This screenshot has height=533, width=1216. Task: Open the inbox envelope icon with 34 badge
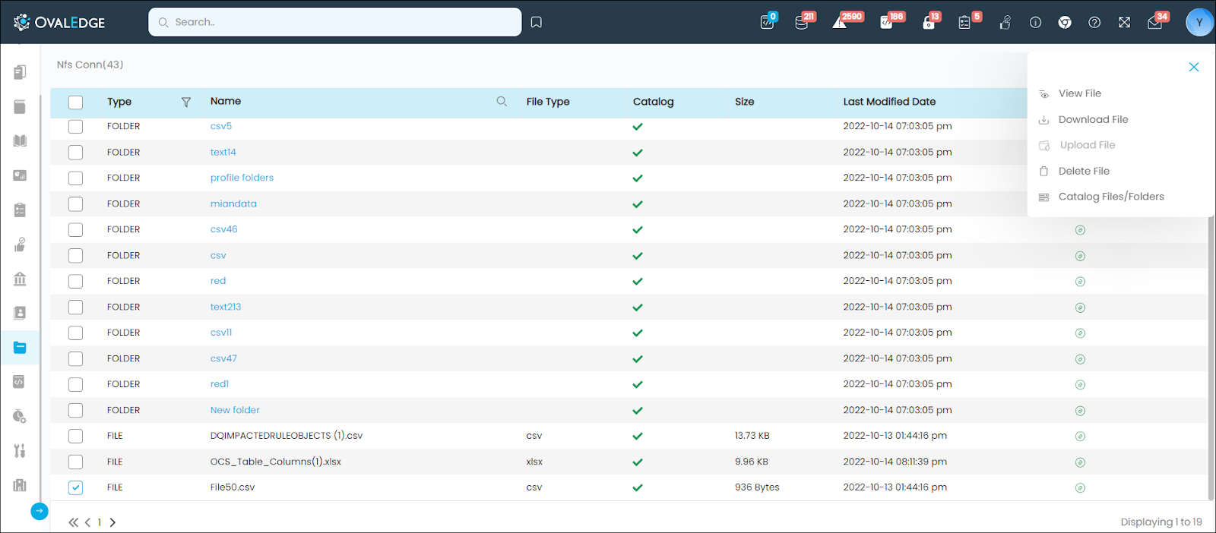coord(1154,24)
